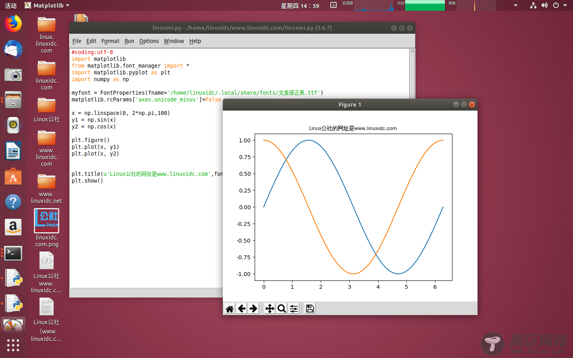Select the Linux公社 www.linuxidc.c... code file
The width and height of the screenshot is (573, 358).
[47, 273]
